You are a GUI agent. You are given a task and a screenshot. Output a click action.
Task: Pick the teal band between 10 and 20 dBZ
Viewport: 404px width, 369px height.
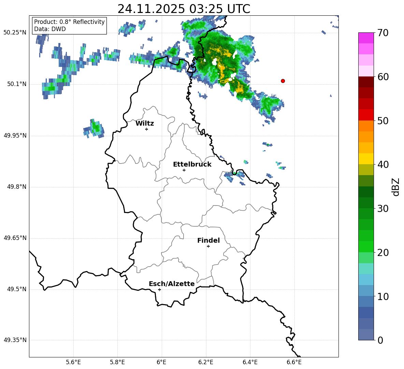coord(366,269)
